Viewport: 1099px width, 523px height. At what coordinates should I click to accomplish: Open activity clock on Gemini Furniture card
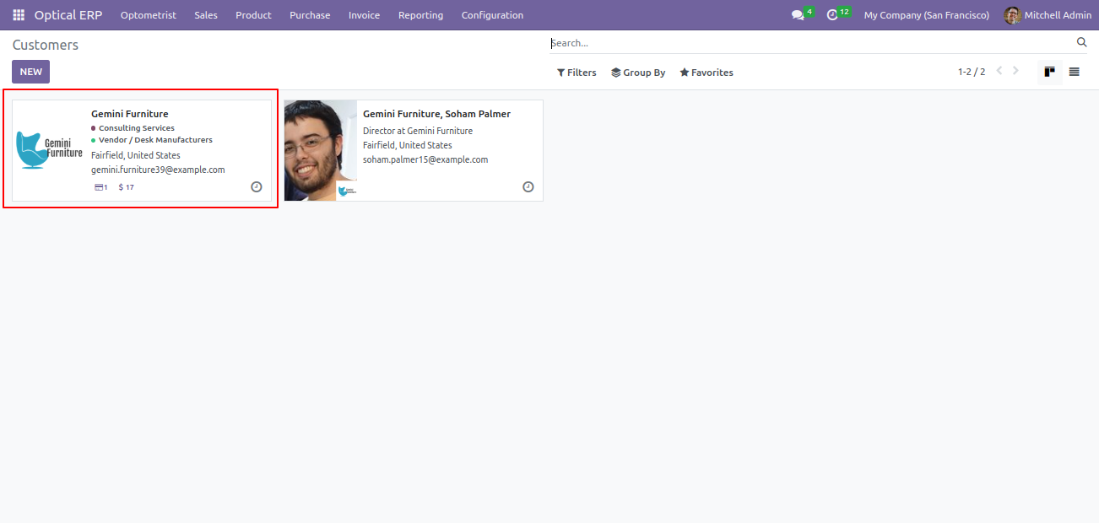[x=257, y=186]
